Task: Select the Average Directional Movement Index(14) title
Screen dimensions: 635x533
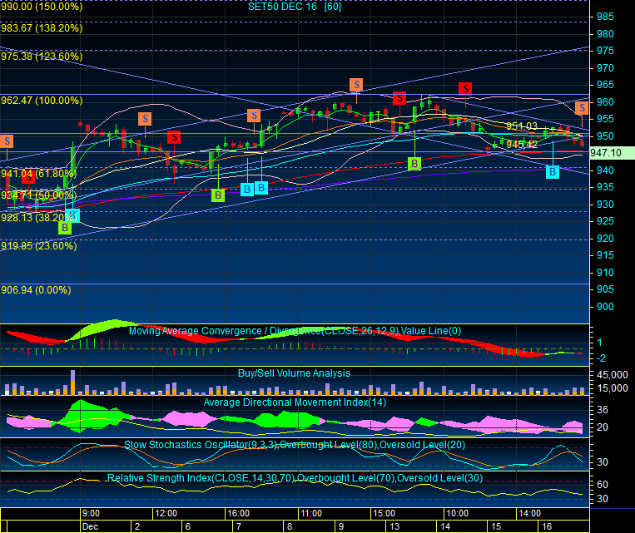Action: pyautogui.click(x=295, y=402)
